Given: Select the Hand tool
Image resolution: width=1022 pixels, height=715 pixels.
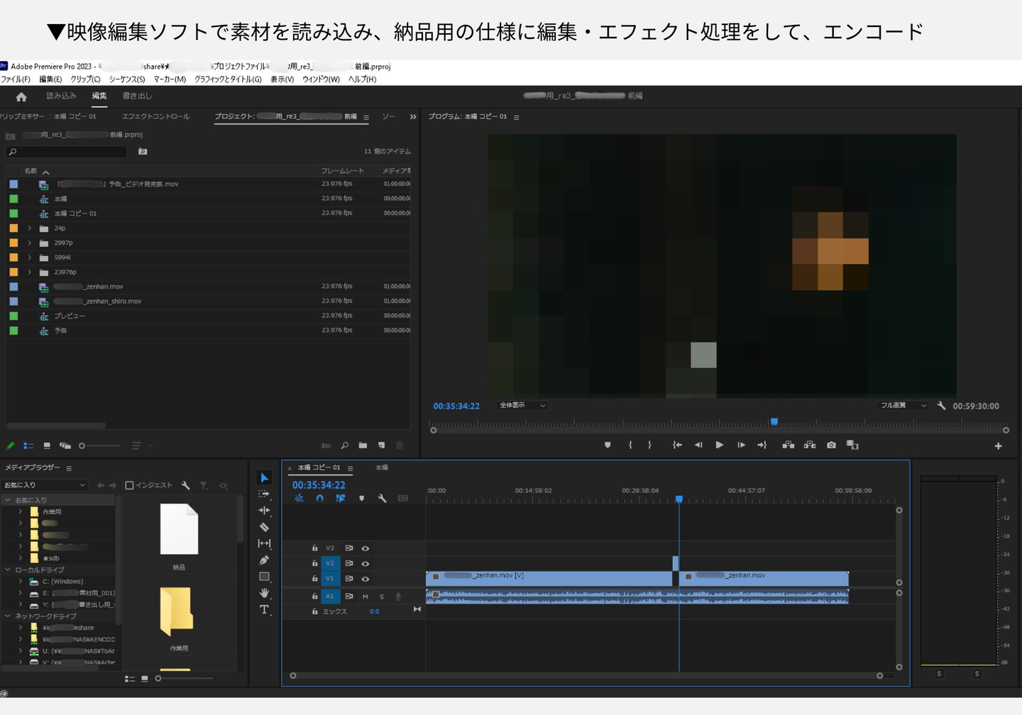Looking at the screenshot, I should point(264,593).
